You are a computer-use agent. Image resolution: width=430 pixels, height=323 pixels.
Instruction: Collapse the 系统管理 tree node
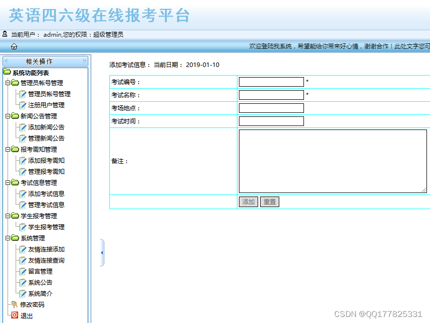(x=8, y=238)
